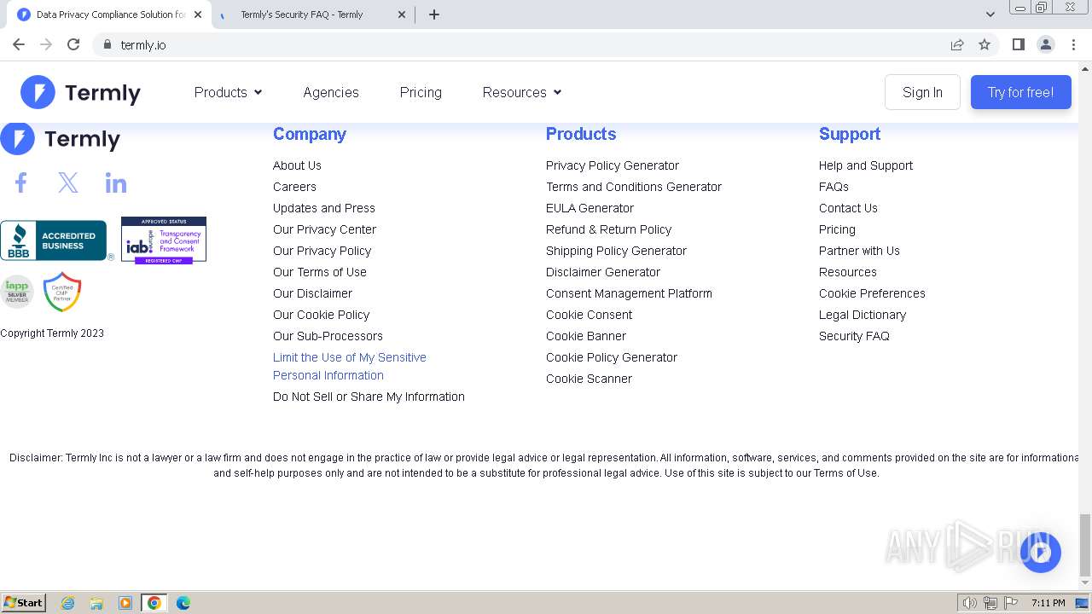Click the share page icon in address bar
This screenshot has width=1092, height=614.
[x=957, y=44]
